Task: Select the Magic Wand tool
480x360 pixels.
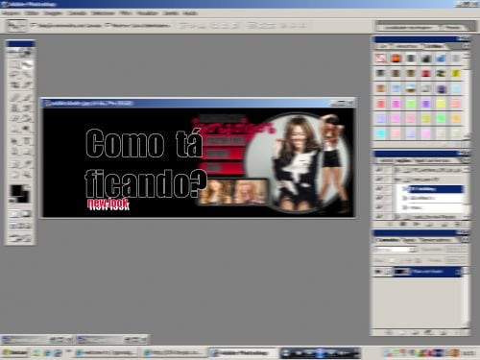Action: (28, 75)
